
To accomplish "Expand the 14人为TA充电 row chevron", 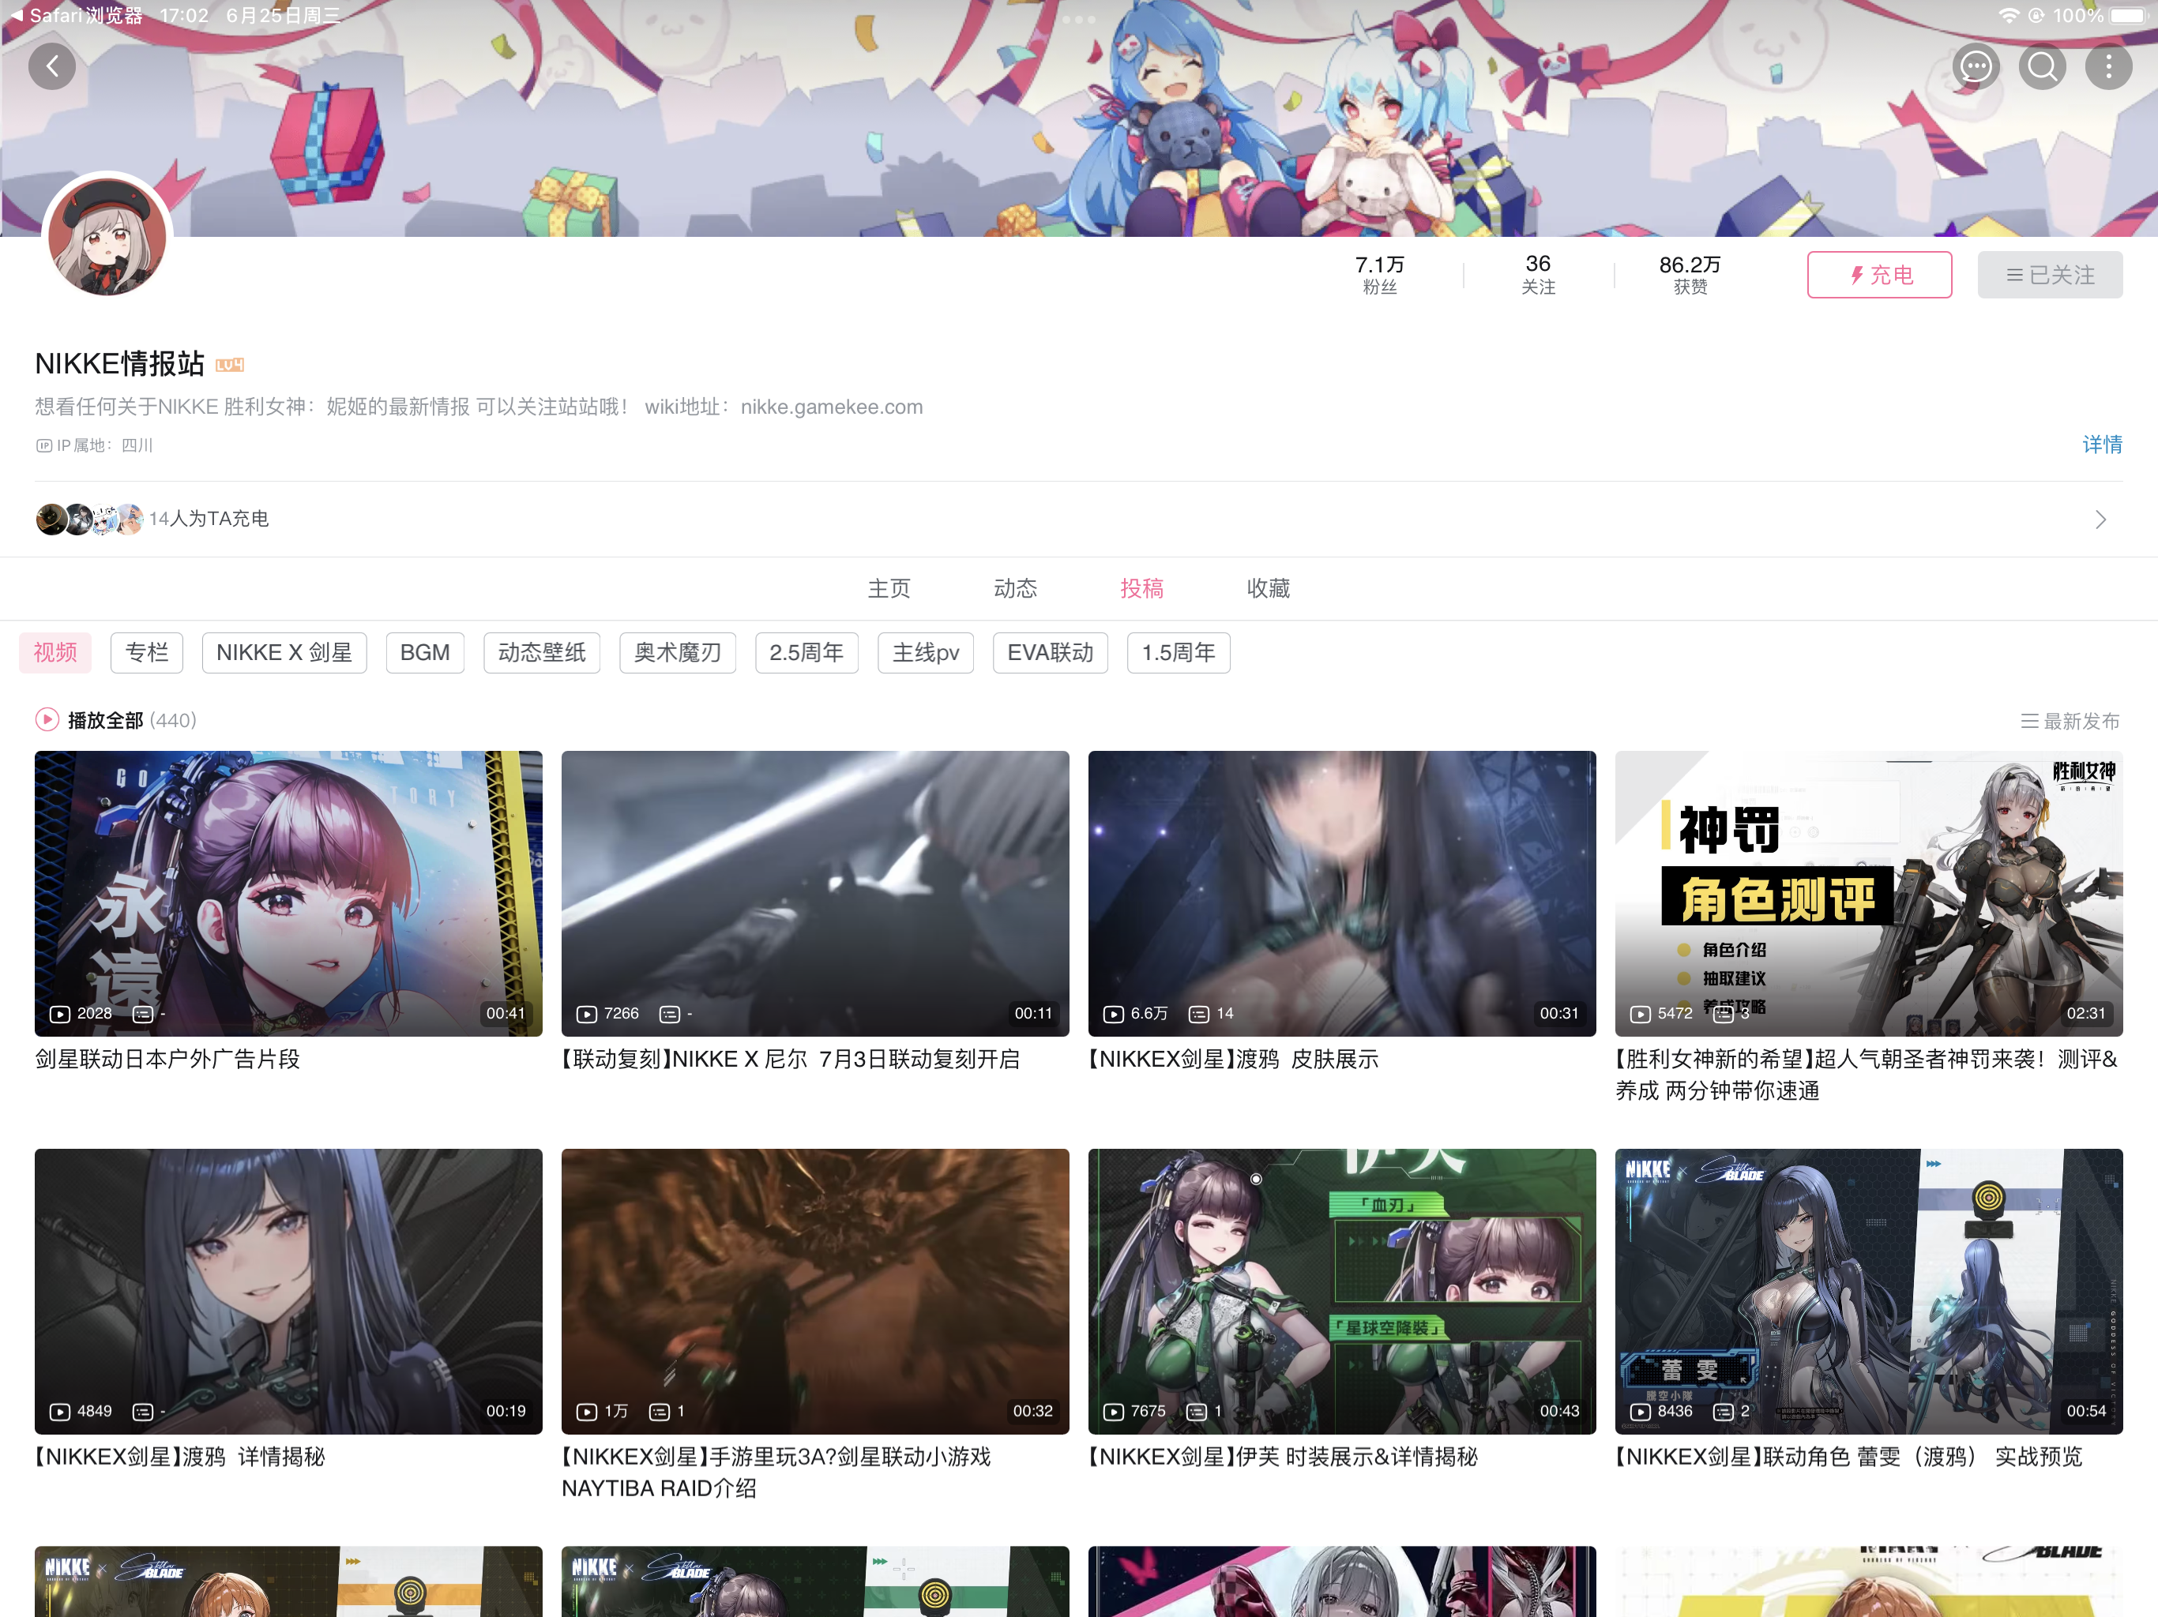I will pyautogui.click(x=2100, y=520).
